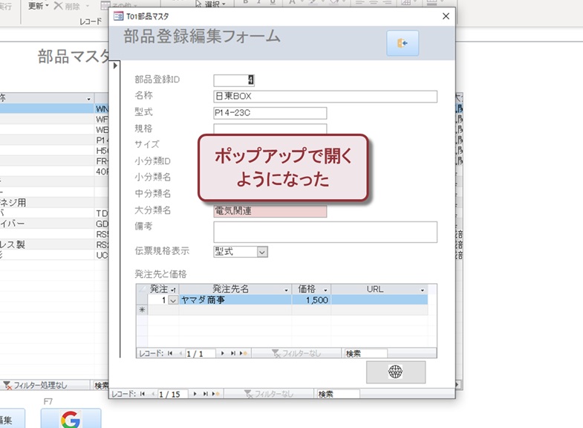
Task: Create new record in main form navigator
Action: tap(215, 394)
